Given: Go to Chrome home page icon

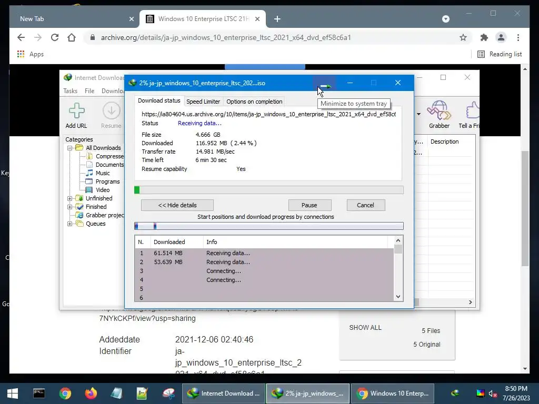Looking at the screenshot, I should [x=72, y=37].
